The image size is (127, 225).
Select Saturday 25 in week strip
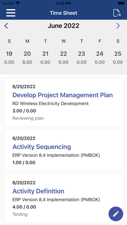pyautogui.click(x=118, y=58)
